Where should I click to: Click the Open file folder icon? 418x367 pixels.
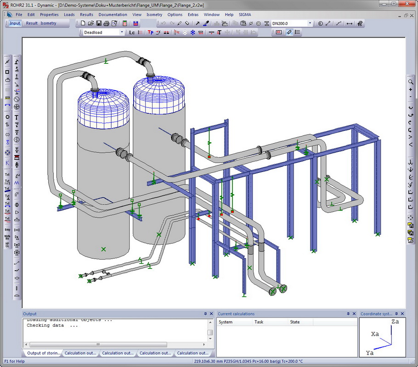coord(90,23)
